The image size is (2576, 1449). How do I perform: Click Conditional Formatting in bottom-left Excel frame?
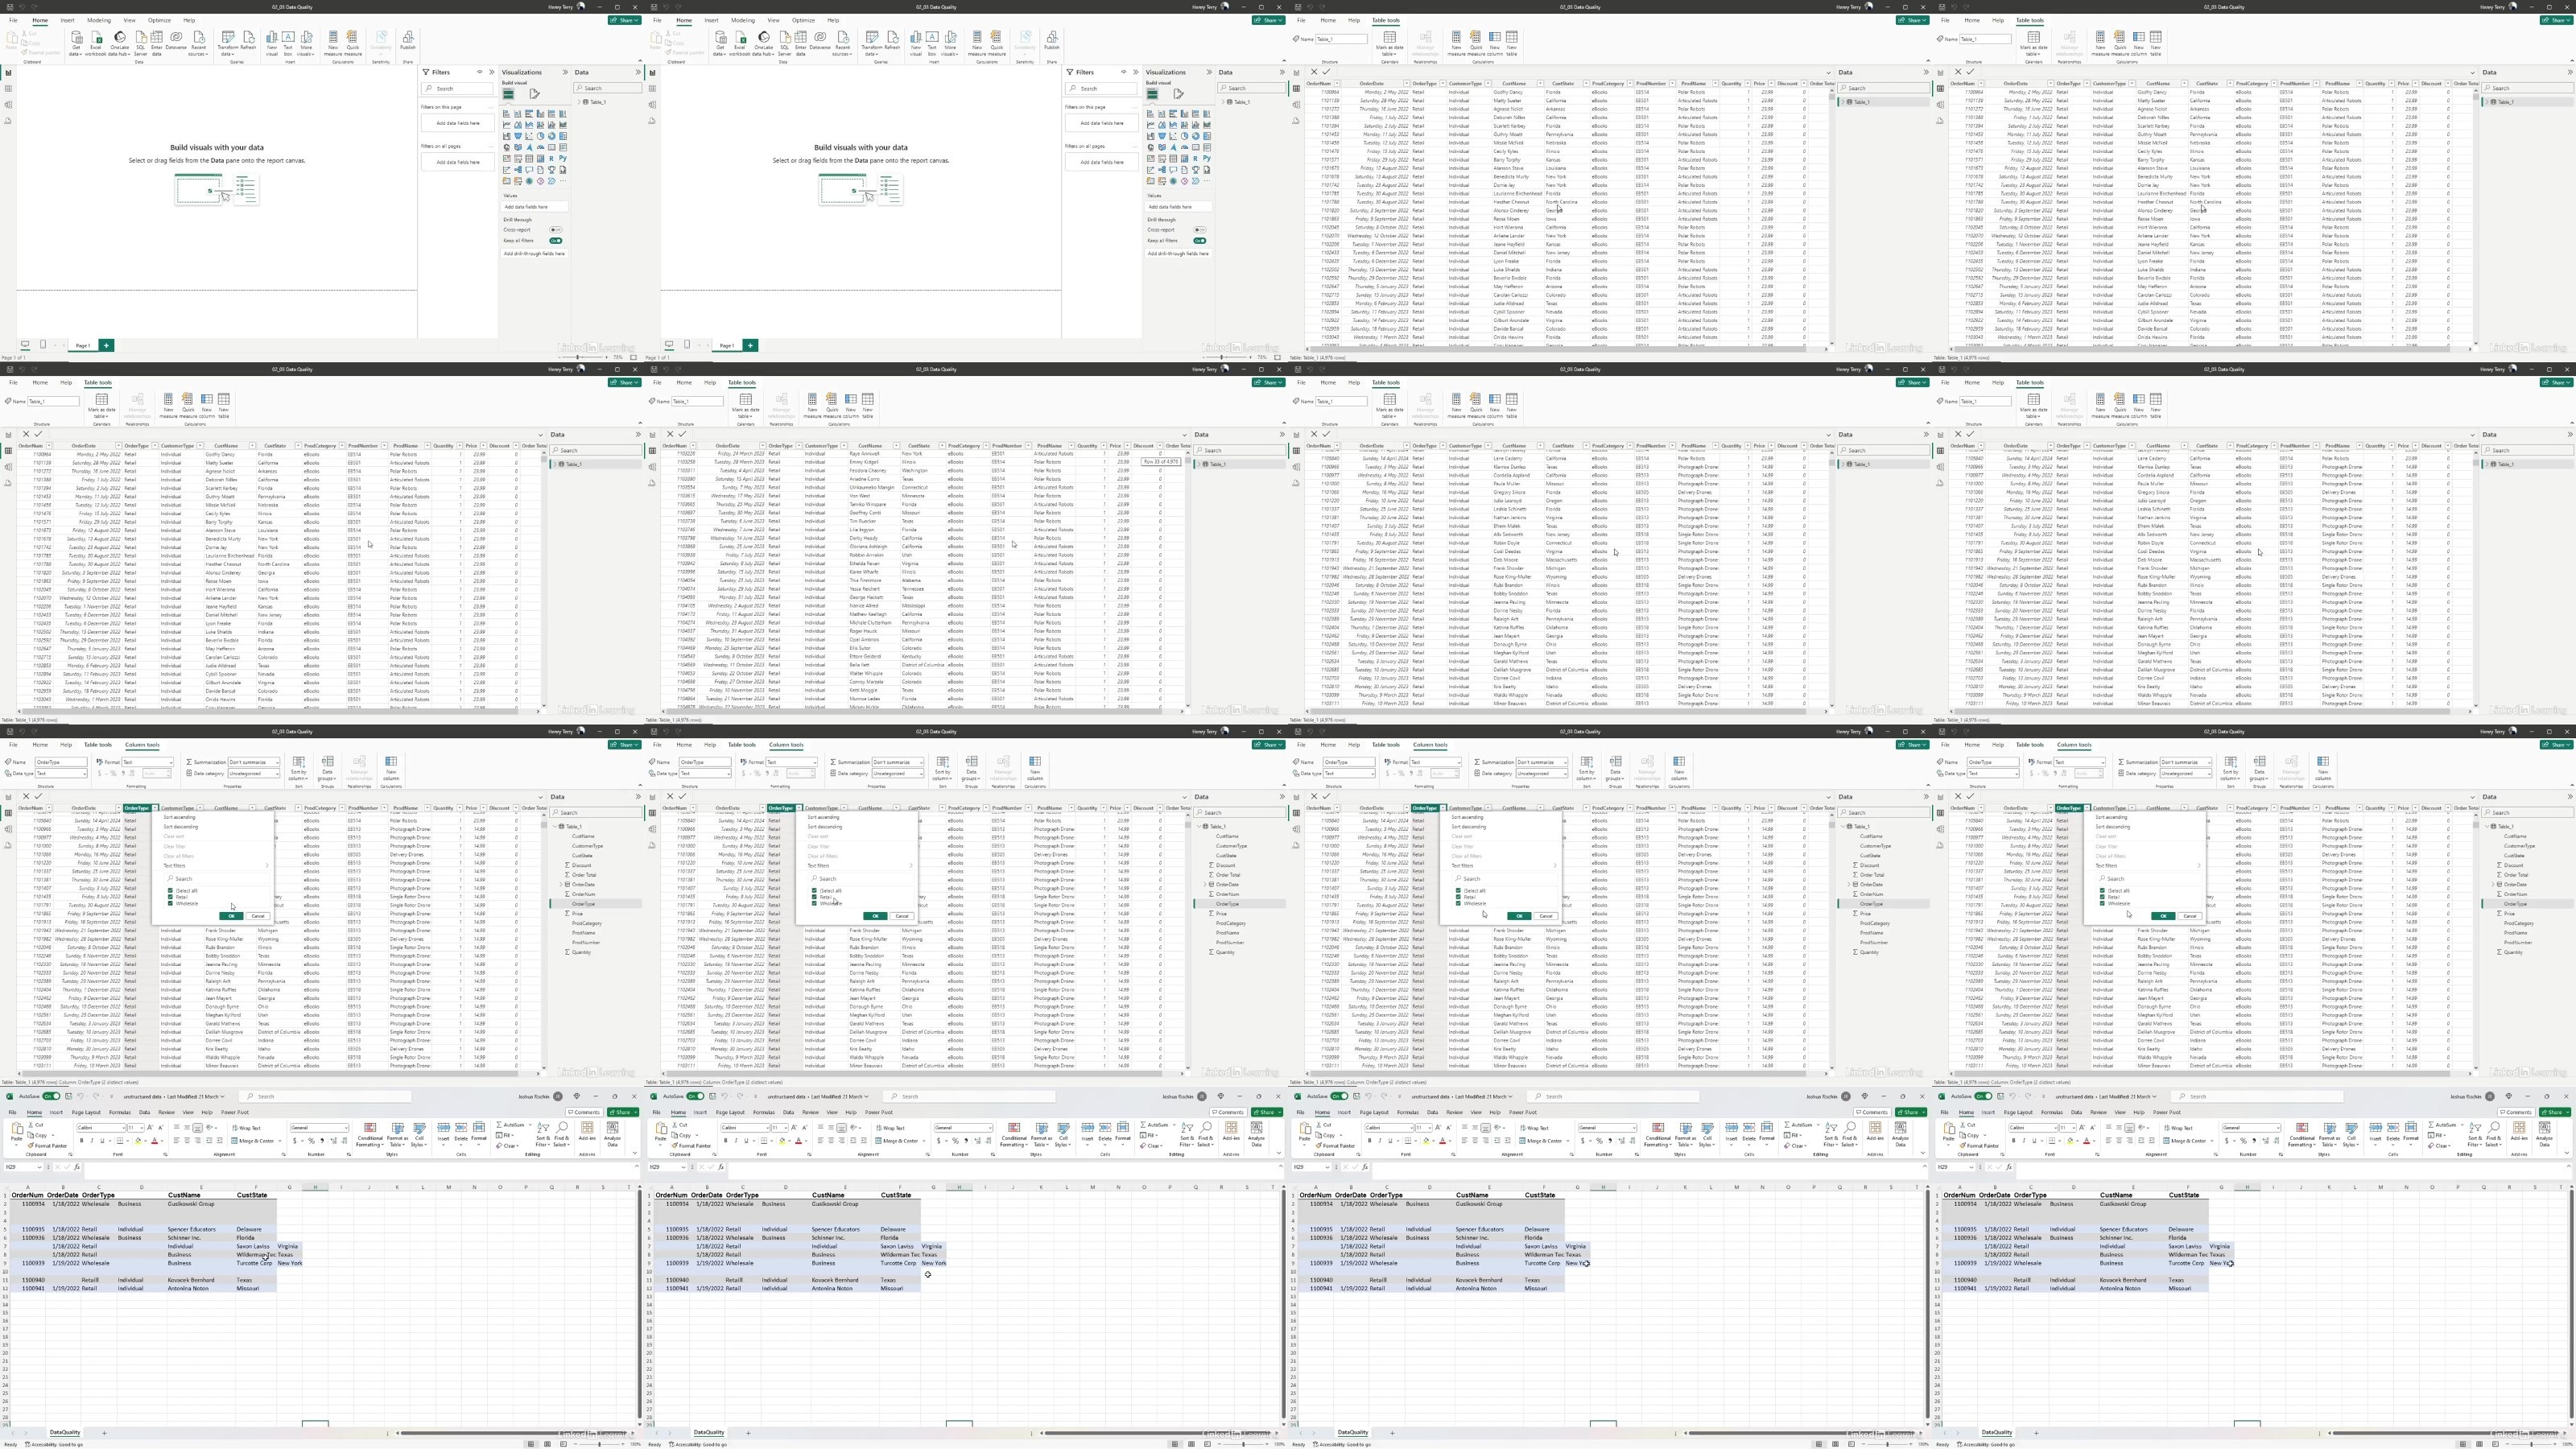pyautogui.click(x=370, y=1134)
